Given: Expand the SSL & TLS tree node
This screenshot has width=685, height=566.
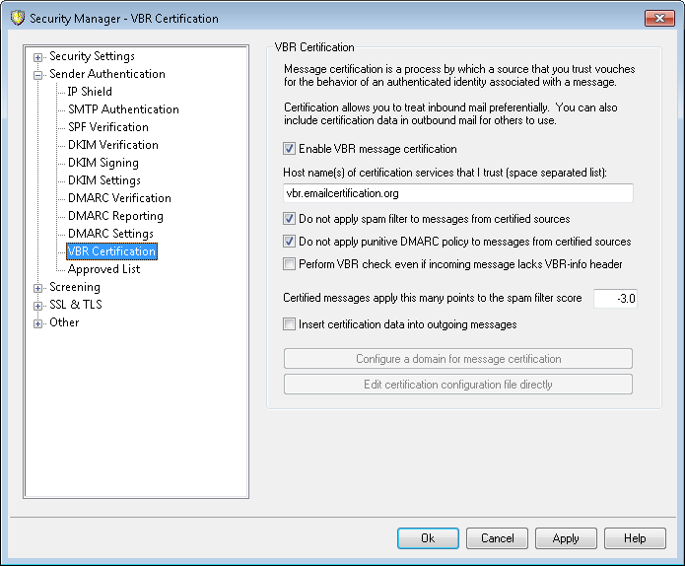Looking at the screenshot, I should click(38, 306).
